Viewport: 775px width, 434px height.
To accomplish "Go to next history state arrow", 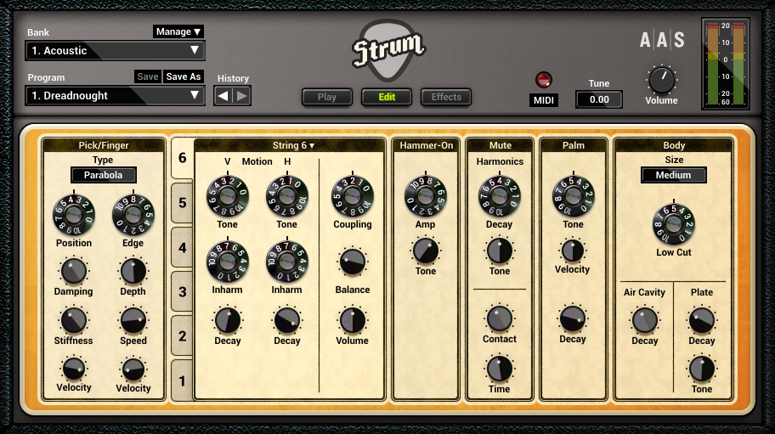I will (x=242, y=96).
